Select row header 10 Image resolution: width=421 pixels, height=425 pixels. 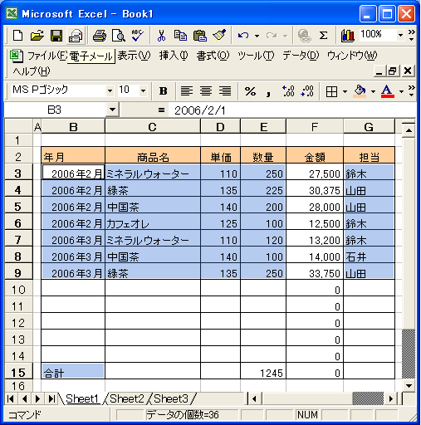[x=18, y=290]
